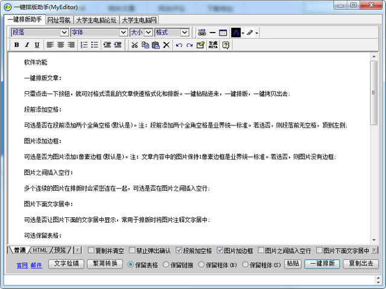Select the 保留粗体(S) radio button
Image resolution: width=386 pixels, height=289 pixels.
(x=245, y=265)
